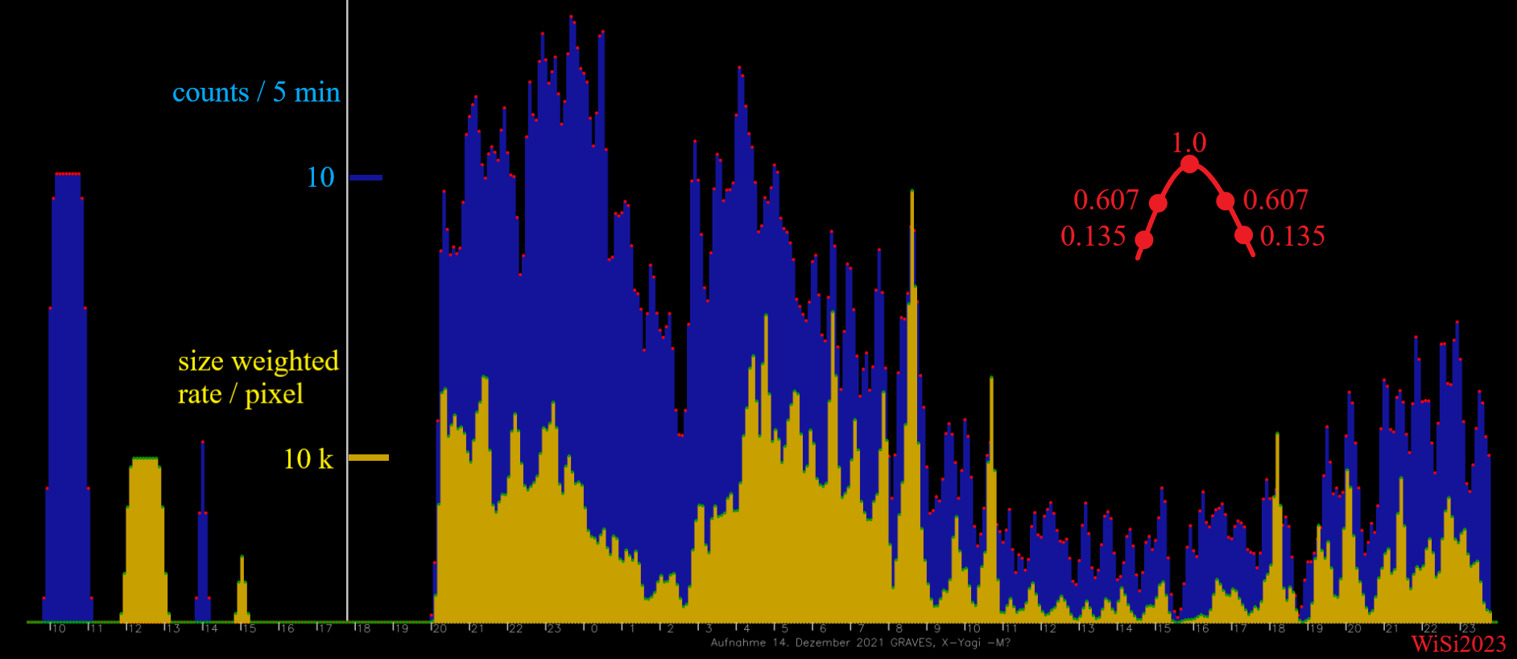Click the left-side "0.135" red value
Screen dimensions: 1517x659
point(1093,236)
